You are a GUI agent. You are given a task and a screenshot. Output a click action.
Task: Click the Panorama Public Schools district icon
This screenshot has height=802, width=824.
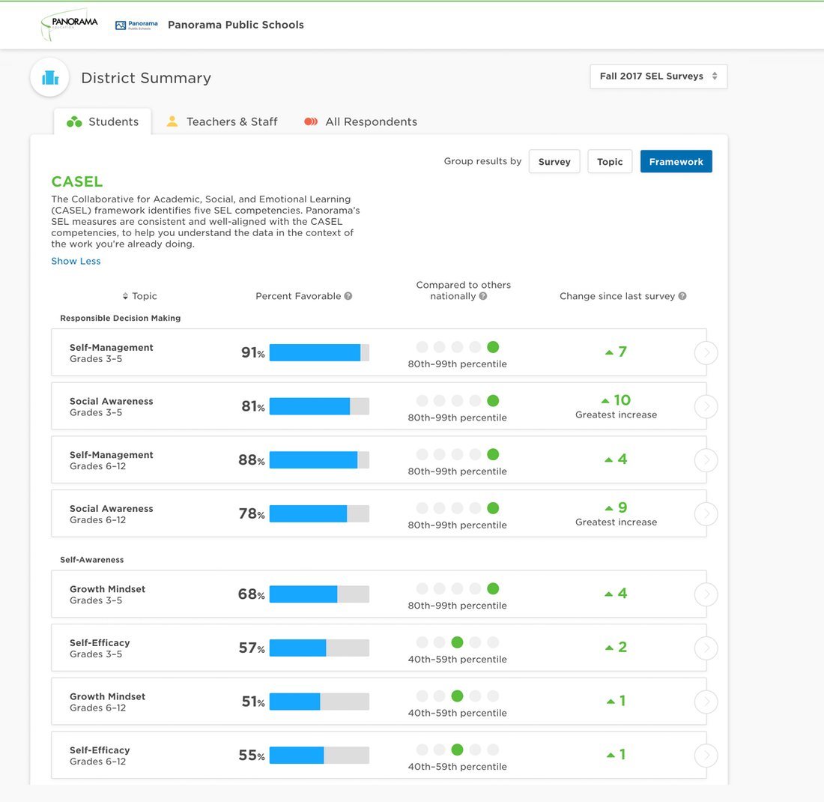click(x=121, y=24)
